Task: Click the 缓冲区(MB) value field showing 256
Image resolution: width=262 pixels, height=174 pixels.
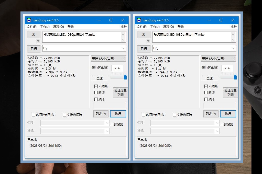Action: tap(117, 68)
